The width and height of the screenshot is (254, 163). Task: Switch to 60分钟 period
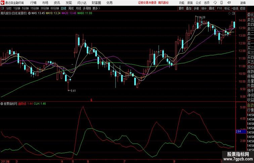click(x=55, y=8)
